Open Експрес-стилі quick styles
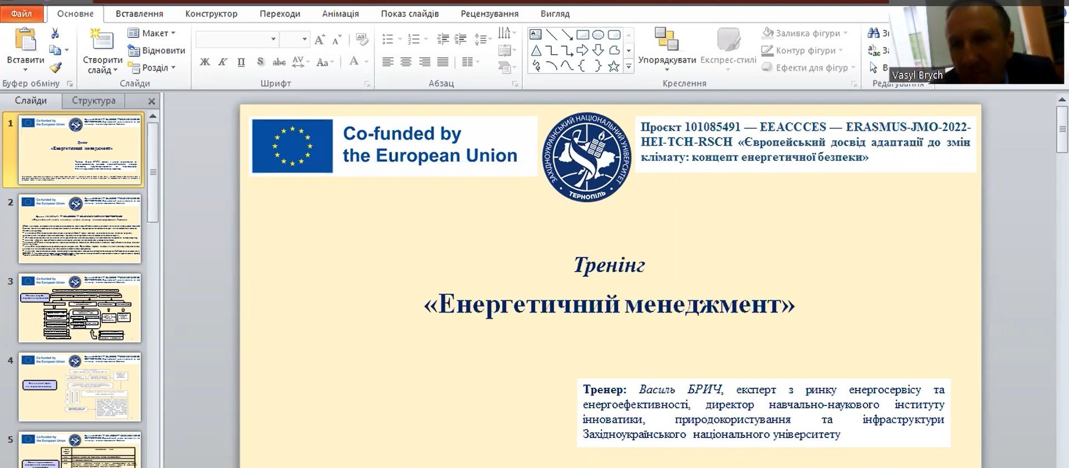This screenshot has height=468, width=1069. pyautogui.click(x=728, y=49)
